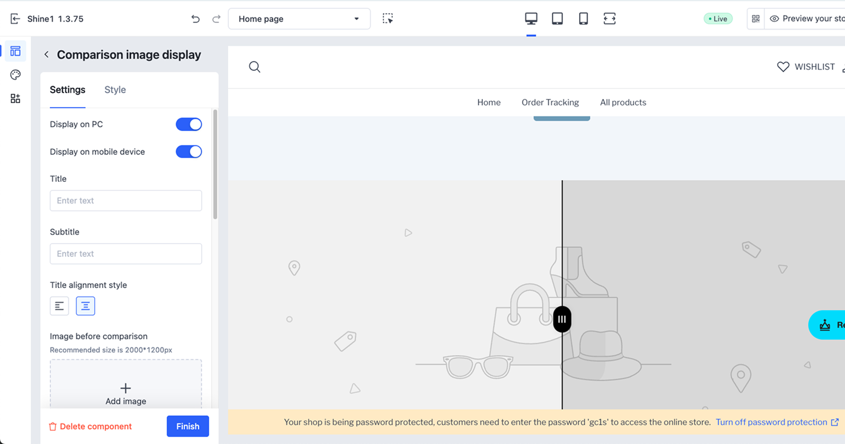Open the theme color palette panel
Viewport: 845px width, 444px height.
15,75
